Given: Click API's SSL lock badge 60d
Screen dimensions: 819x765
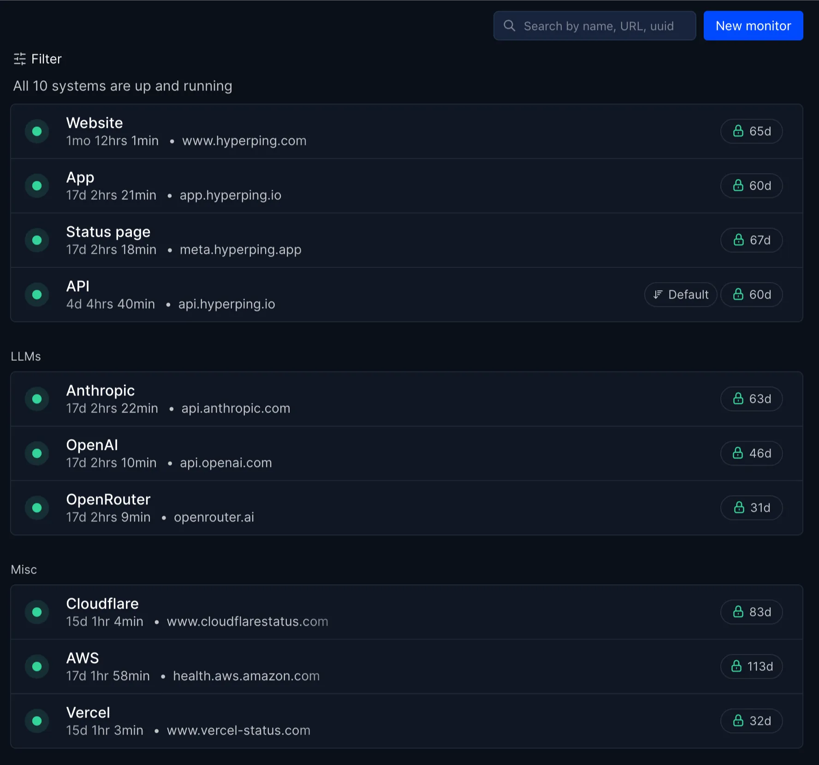Looking at the screenshot, I should (x=751, y=295).
